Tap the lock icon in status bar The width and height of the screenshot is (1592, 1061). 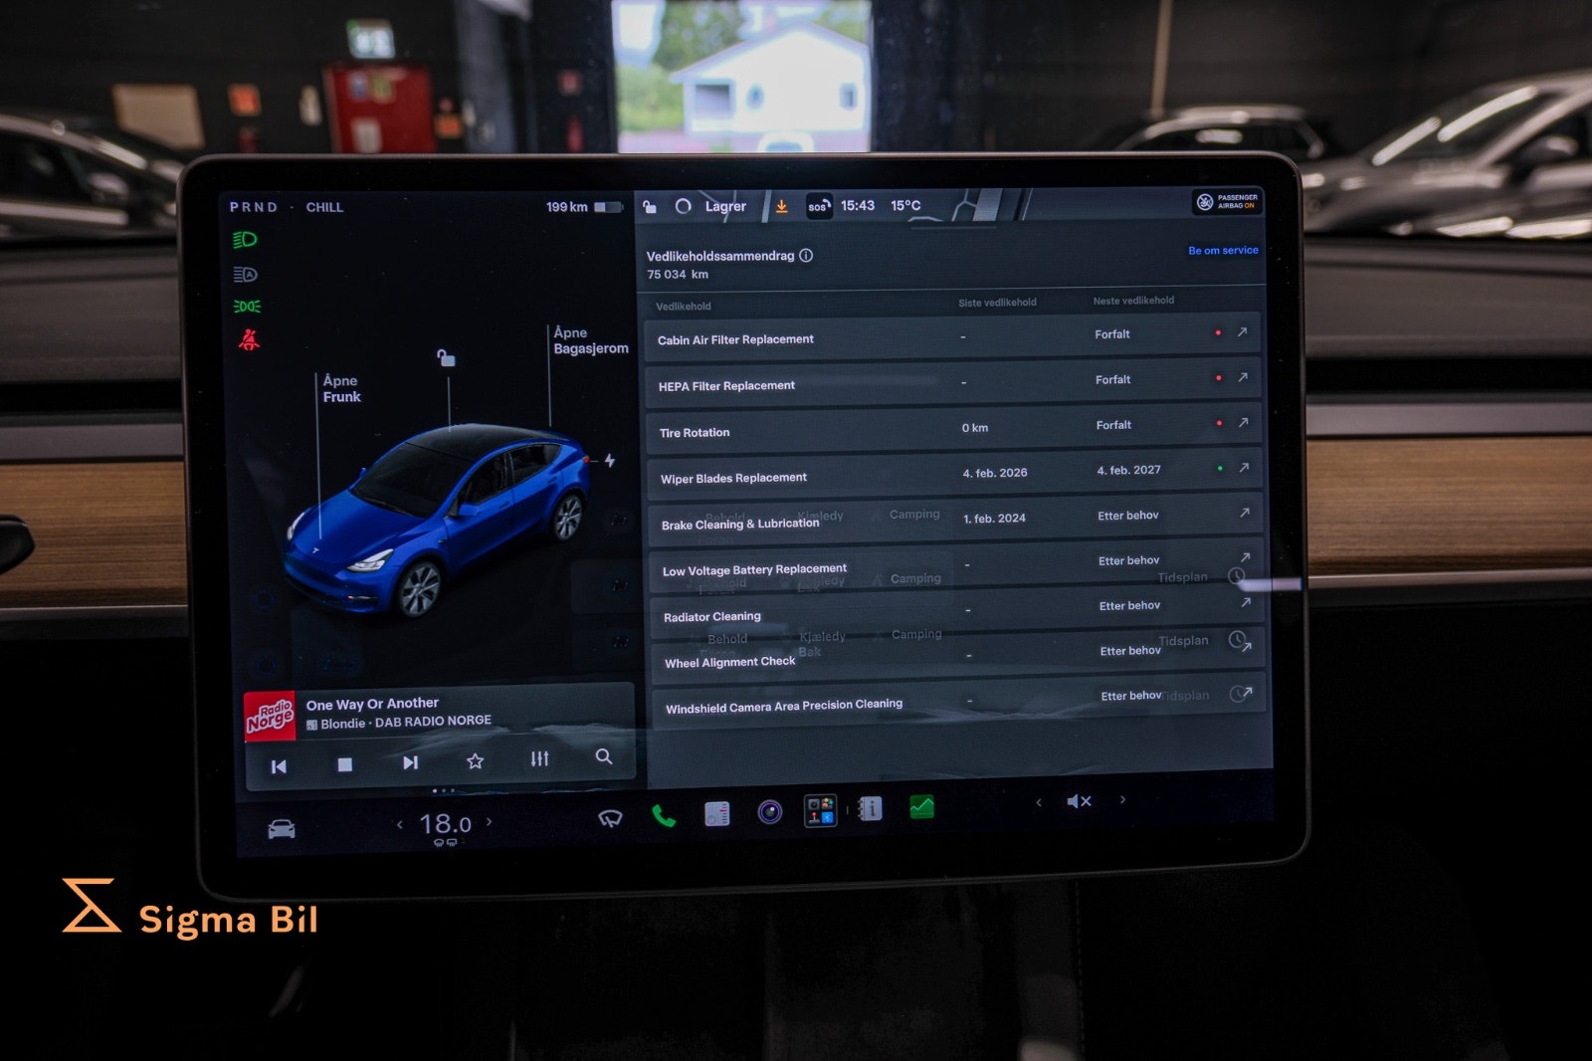[650, 207]
